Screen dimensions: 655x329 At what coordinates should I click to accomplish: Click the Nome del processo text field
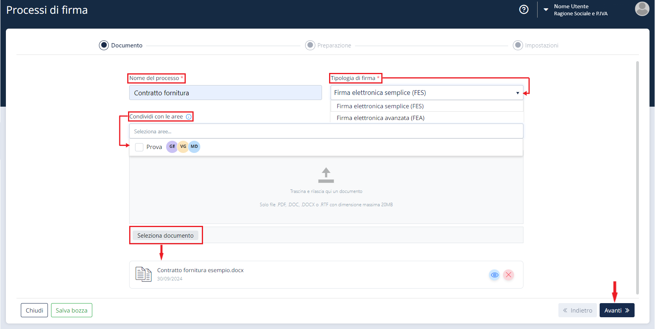pyautogui.click(x=225, y=93)
